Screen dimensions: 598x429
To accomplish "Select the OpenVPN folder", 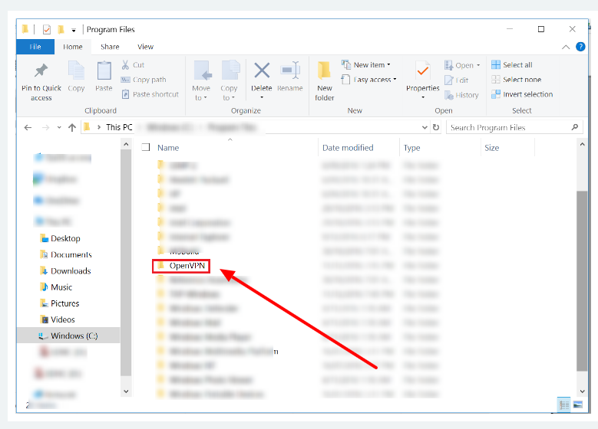I will pos(181,266).
